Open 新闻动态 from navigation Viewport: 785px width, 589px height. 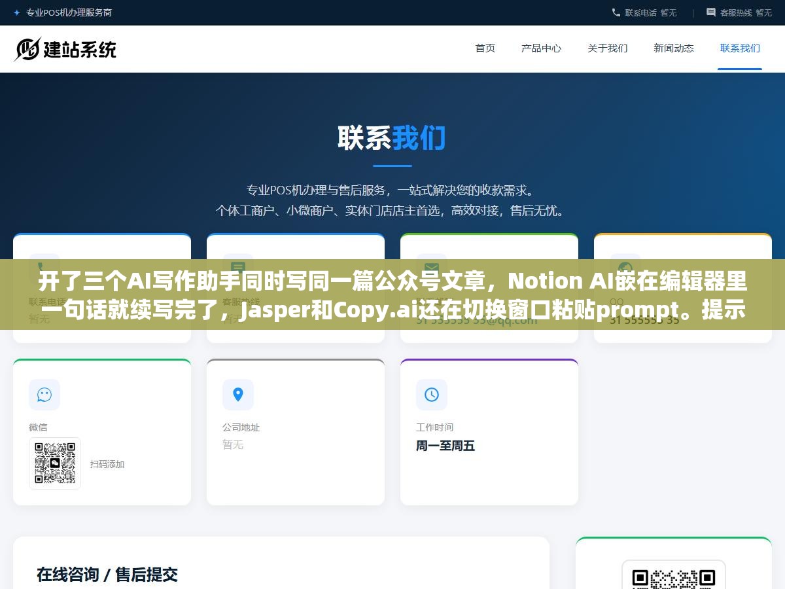click(674, 48)
